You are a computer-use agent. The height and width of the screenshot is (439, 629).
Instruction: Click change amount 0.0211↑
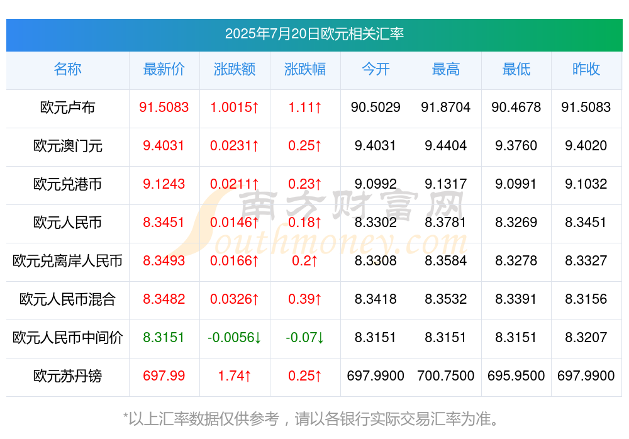[235, 184]
